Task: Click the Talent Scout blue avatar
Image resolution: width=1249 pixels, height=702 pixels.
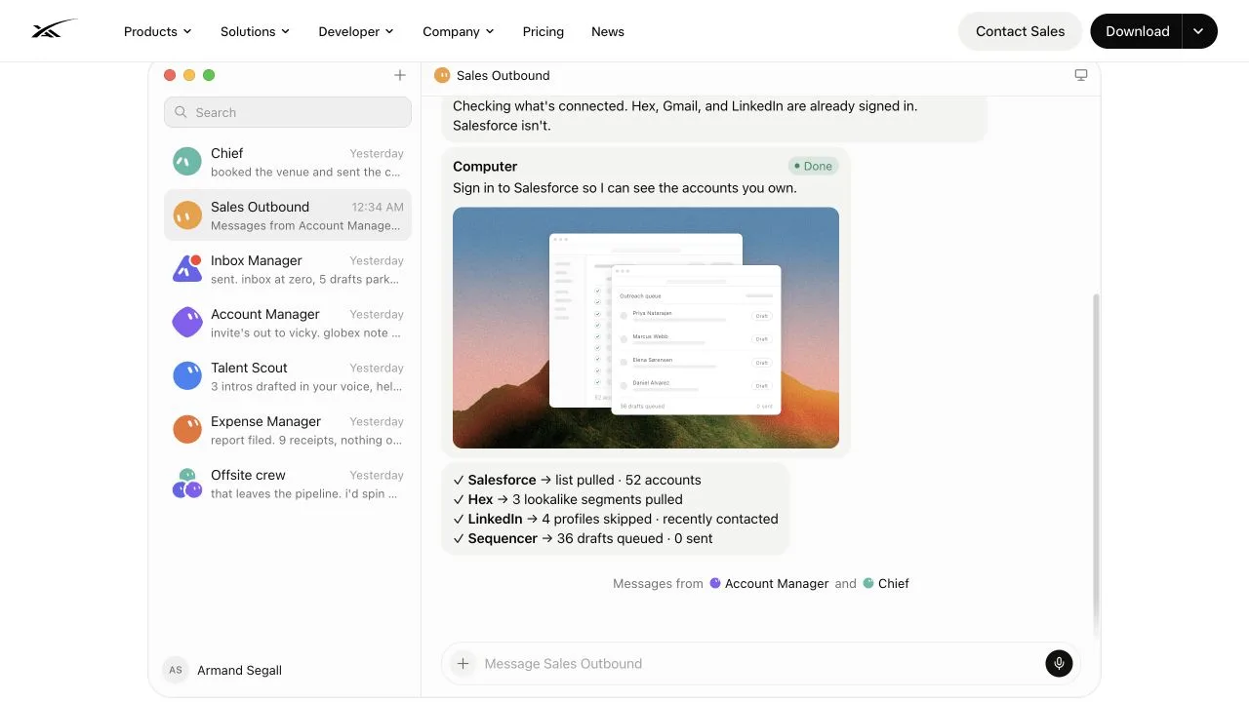Action: 187,375
